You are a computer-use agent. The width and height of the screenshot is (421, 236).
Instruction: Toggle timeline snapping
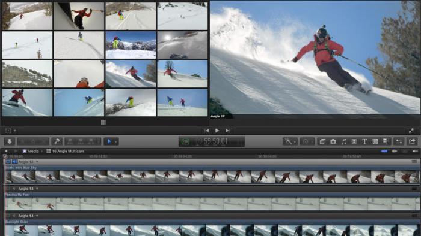pyautogui.click(x=415, y=151)
